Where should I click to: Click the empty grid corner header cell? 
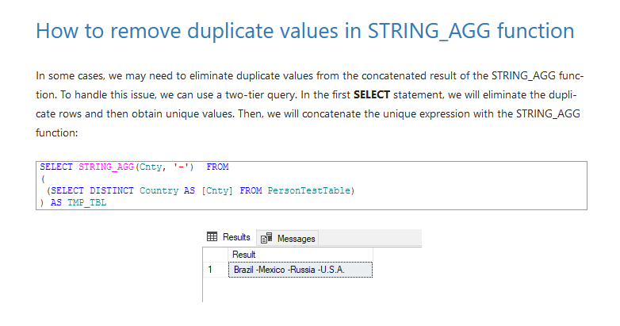pos(216,255)
